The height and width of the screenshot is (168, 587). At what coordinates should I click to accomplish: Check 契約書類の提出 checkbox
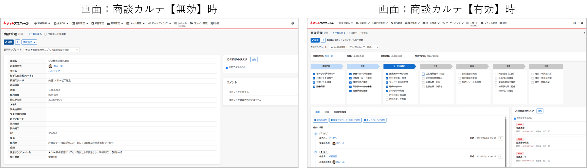(x=460, y=74)
